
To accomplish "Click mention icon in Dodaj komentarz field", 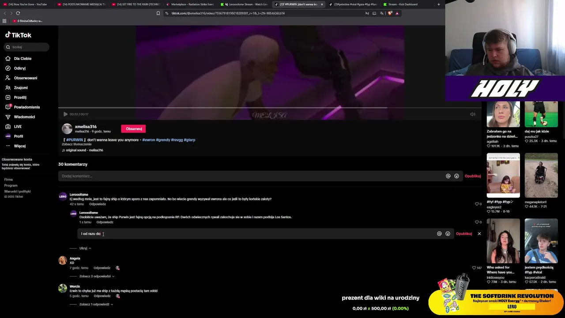I will click(x=448, y=176).
